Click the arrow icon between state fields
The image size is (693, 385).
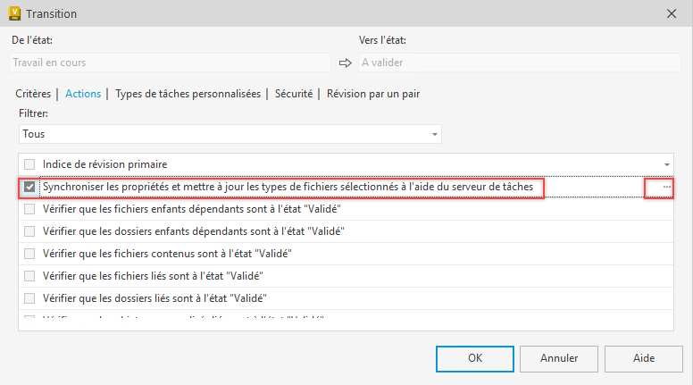point(346,63)
